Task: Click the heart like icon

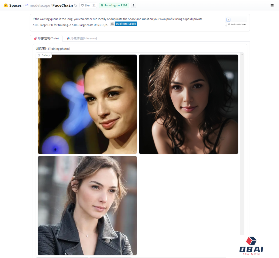Action: pos(82,5)
